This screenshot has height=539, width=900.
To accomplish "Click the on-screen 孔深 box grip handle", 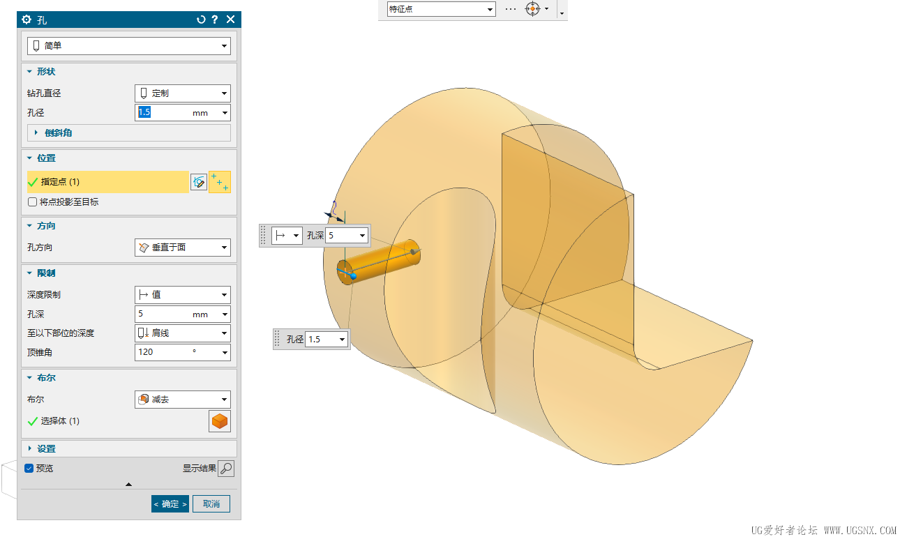I will coord(264,236).
